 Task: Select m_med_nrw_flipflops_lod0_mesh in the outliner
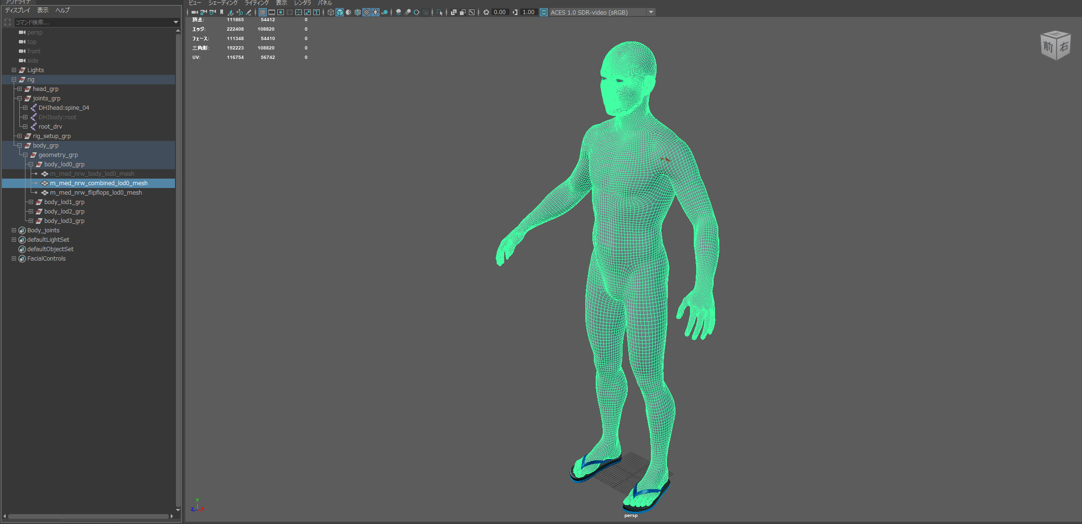[x=96, y=193]
